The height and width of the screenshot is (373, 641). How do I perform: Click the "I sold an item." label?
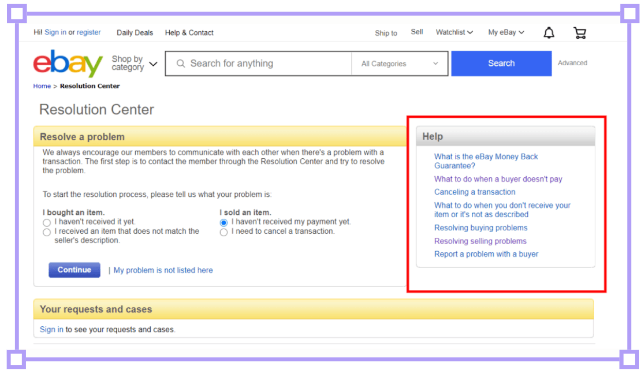coord(245,213)
